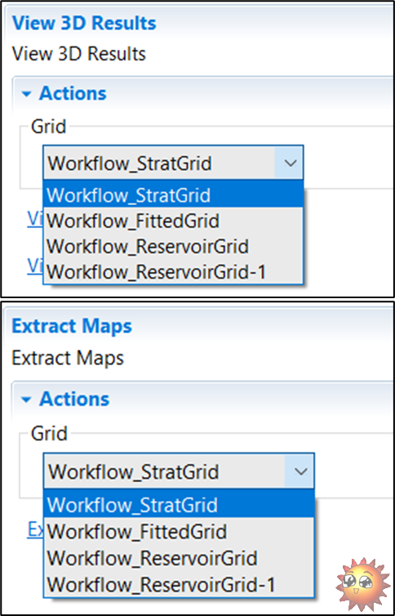Choose Workflow_FittedGrid in Extract Maps list

coord(179,531)
